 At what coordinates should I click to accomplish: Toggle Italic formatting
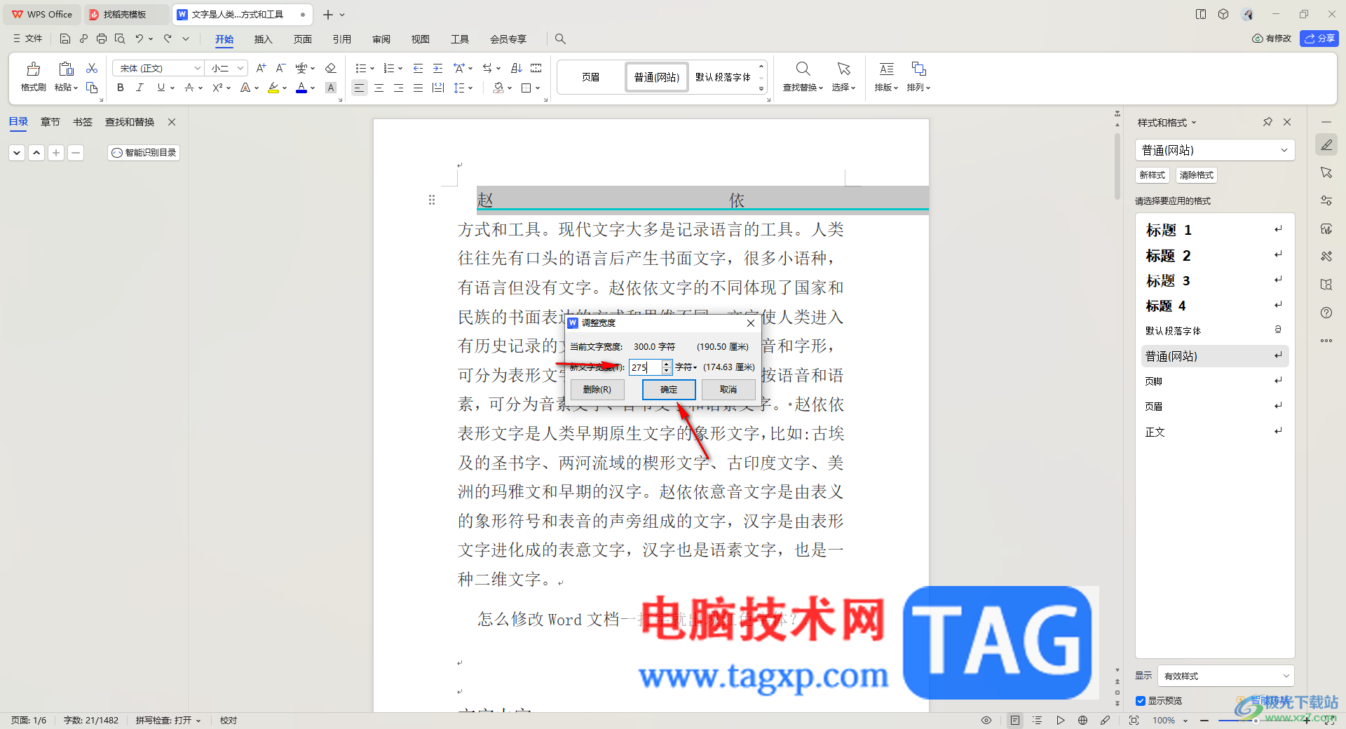pos(140,88)
